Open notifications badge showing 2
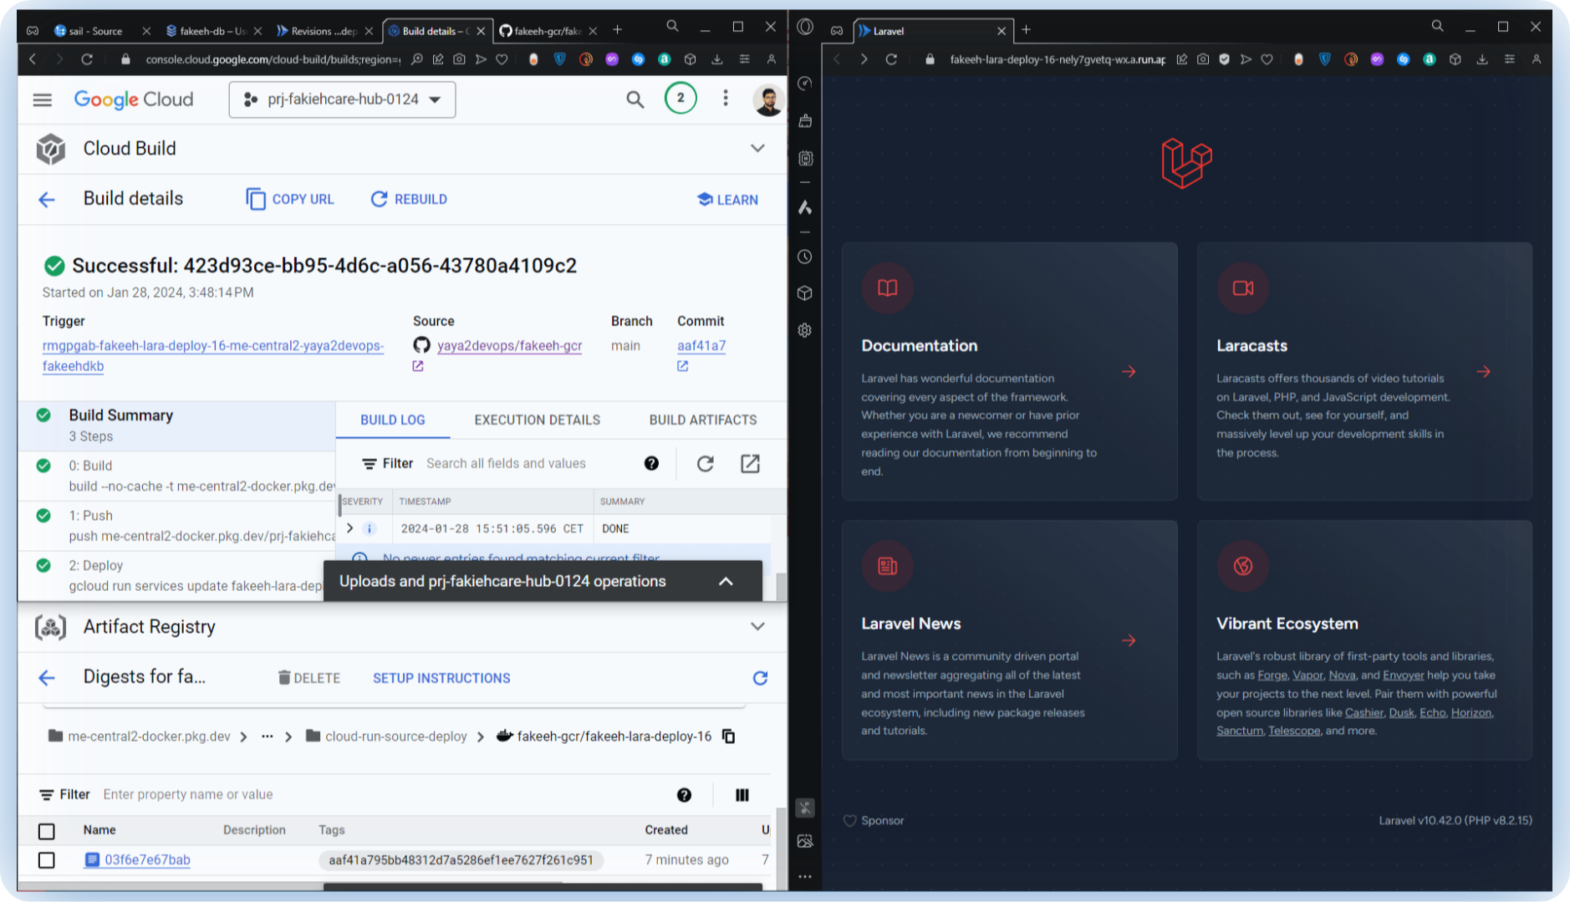The height and width of the screenshot is (902, 1570). pyautogui.click(x=681, y=99)
